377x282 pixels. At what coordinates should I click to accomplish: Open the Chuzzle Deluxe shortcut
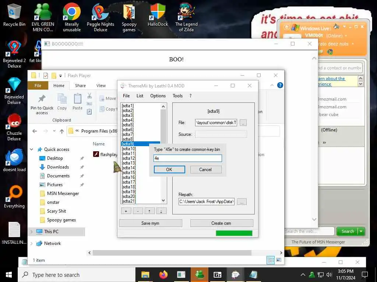14,127
